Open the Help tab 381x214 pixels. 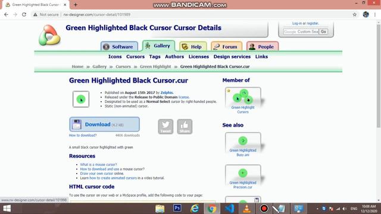(x=193, y=46)
